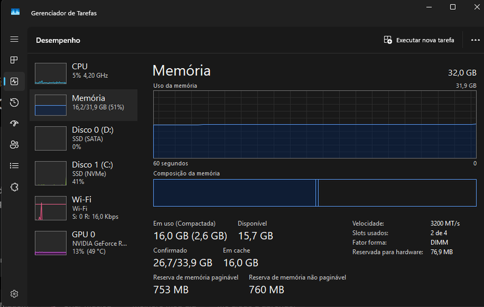The width and height of the screenshot is (484, 307).
Task: Click the memory usage graph
Action: tap(315, 125)
